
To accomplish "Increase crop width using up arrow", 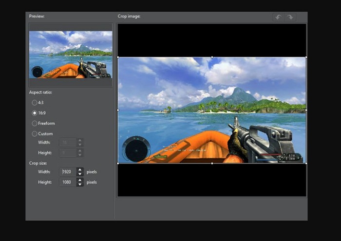I will click(80, 170).
